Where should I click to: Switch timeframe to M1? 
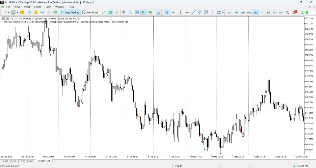pyautogui.click(x=230, y=13)
